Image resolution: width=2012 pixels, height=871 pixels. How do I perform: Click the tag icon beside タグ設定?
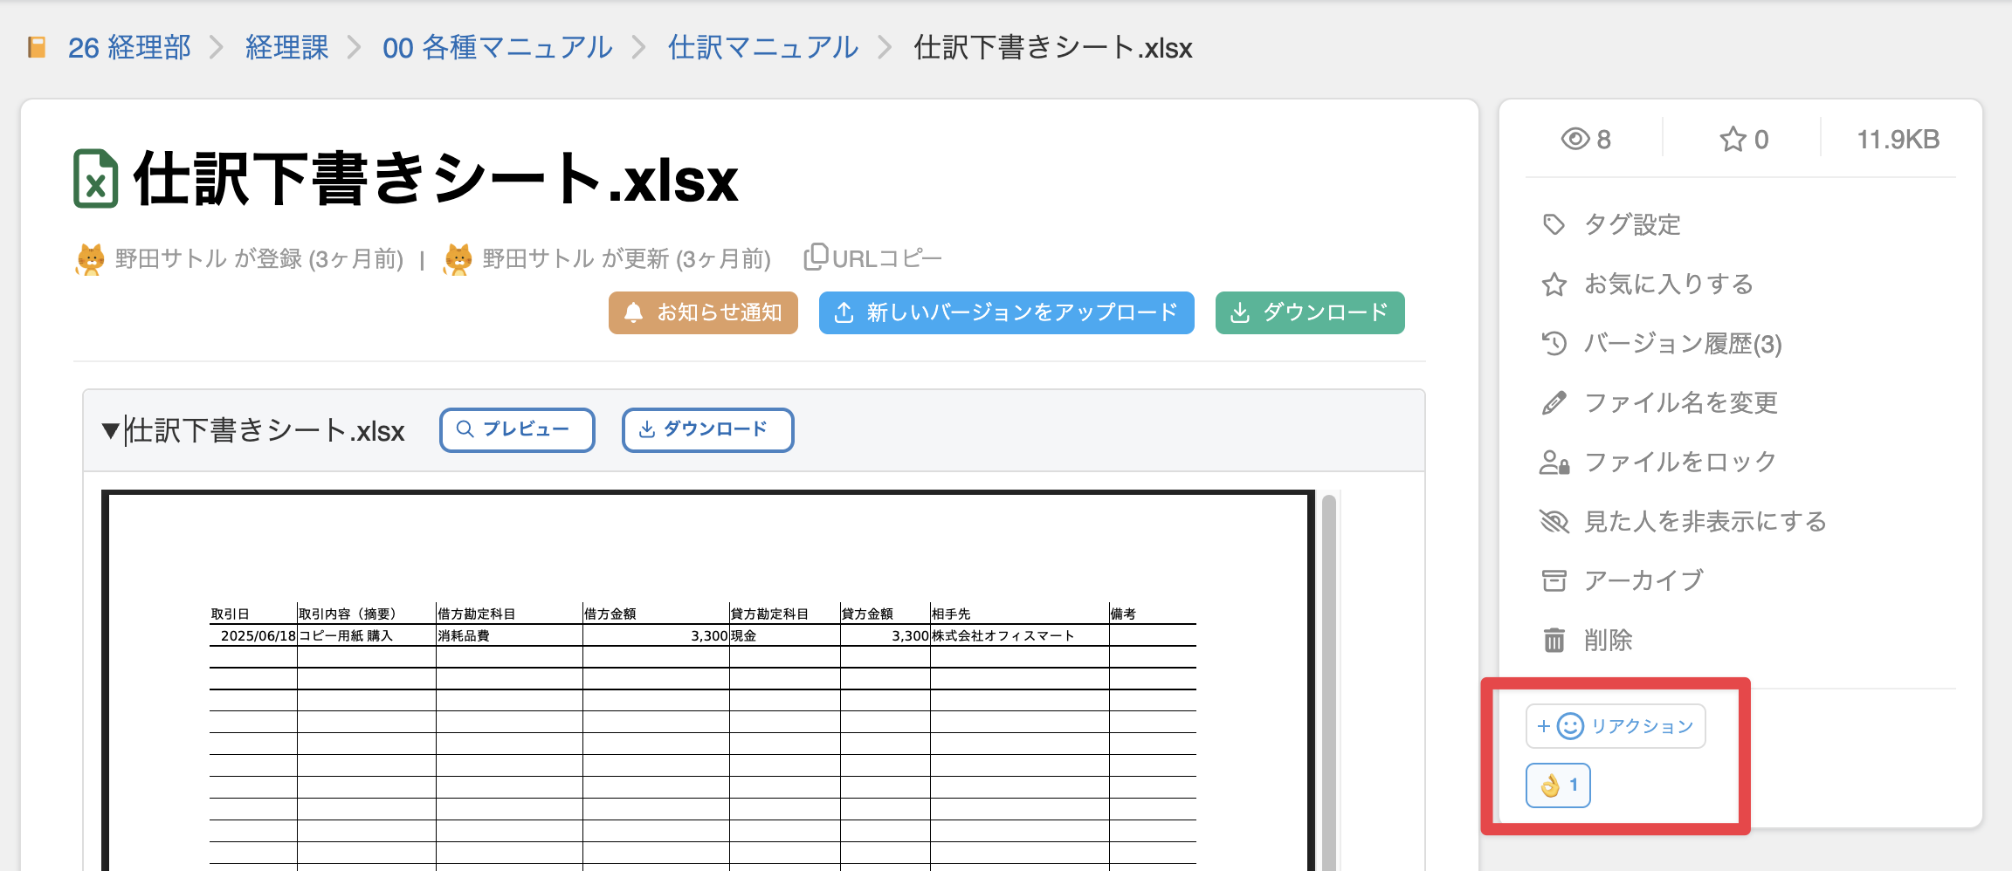[x=1554, y=225]
